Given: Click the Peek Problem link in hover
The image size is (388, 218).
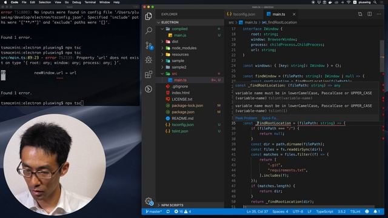Looking at the screenshot, I should [x=246, y=118].
